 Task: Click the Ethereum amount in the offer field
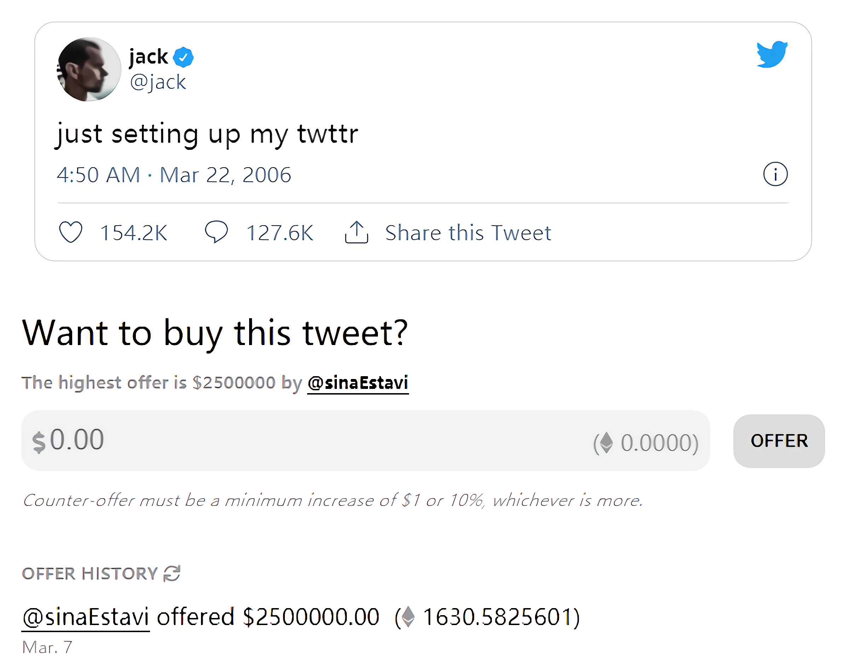pos(646,443)
